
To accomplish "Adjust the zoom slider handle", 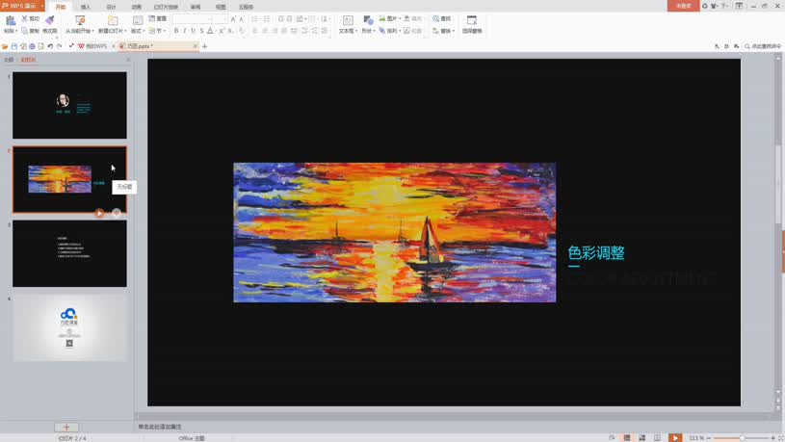I will [742, 438].
